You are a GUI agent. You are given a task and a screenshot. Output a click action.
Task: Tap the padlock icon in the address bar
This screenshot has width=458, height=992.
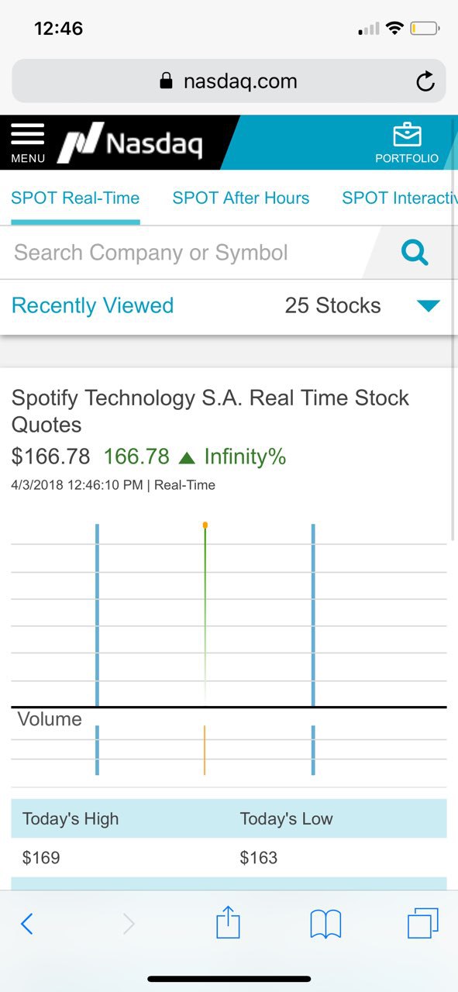click(x=166, y=81)
